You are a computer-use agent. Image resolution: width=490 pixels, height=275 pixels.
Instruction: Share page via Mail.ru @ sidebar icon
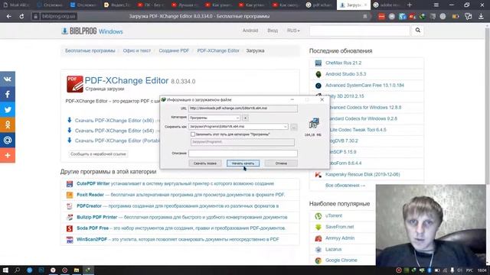[x=8, y=140]
